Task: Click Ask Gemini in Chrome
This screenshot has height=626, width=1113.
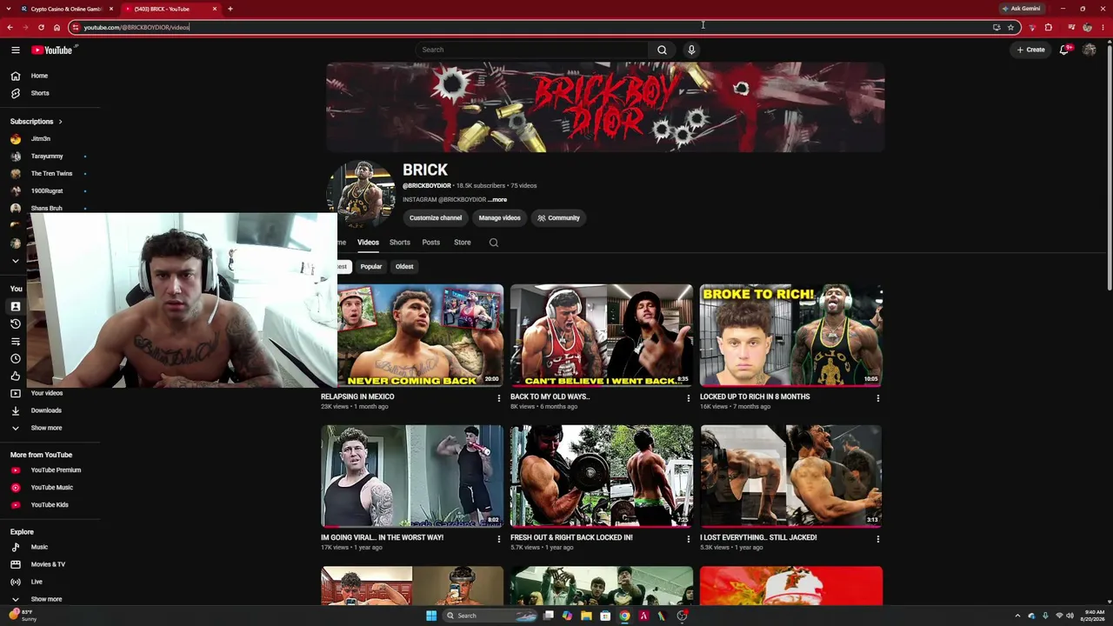Action: [1022, 9]
